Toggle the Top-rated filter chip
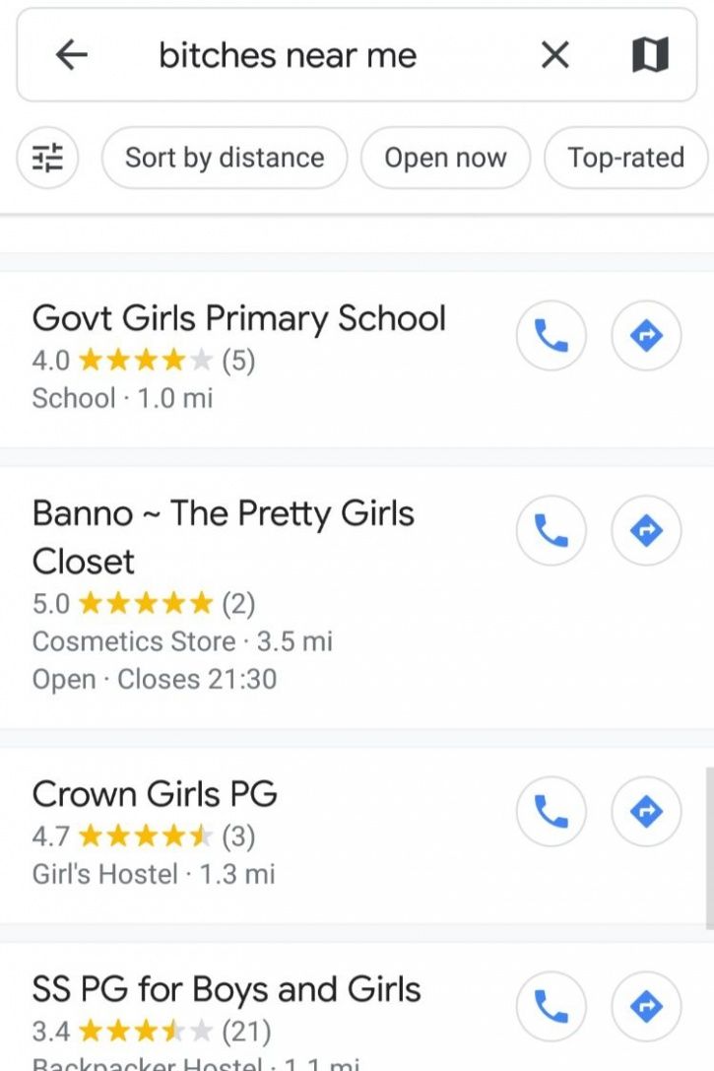This screenshot has width=714, height=1071. [626, 158]
